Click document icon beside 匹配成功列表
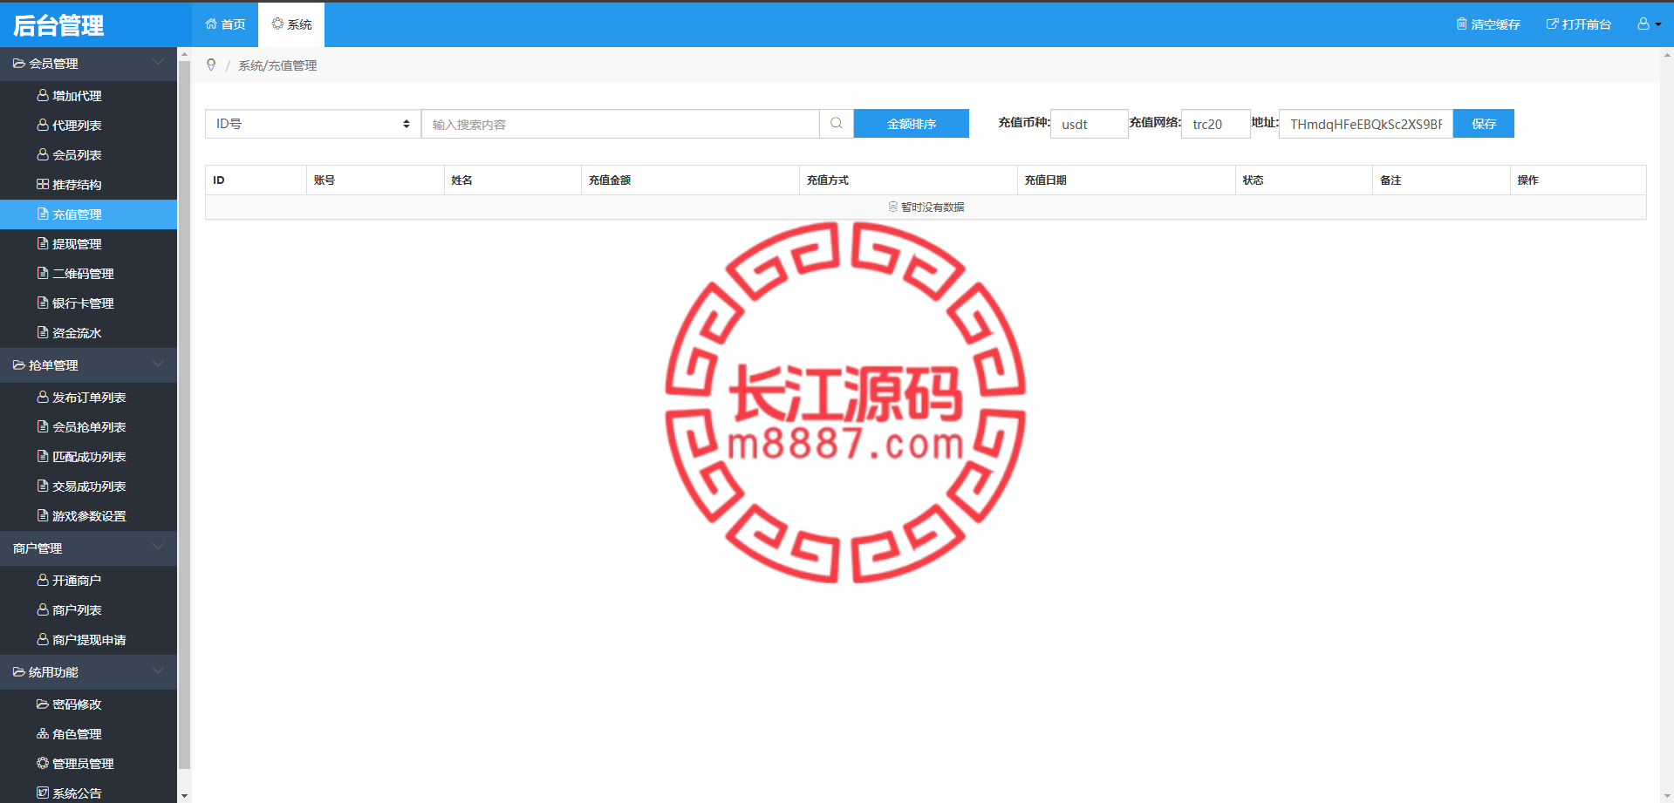This screenshot has height=803, width=1674. click(43, 456)
